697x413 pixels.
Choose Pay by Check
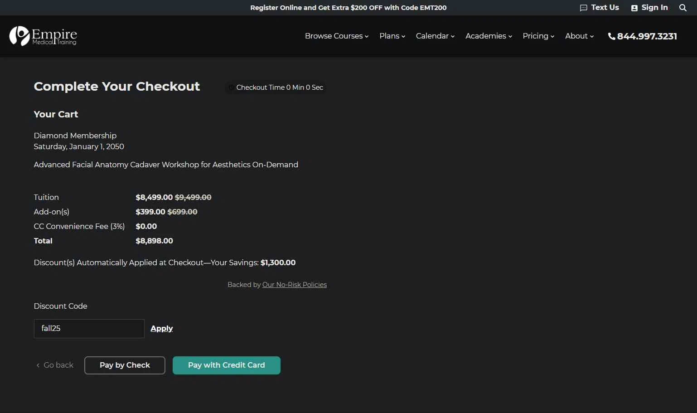(x=125, y=365)
